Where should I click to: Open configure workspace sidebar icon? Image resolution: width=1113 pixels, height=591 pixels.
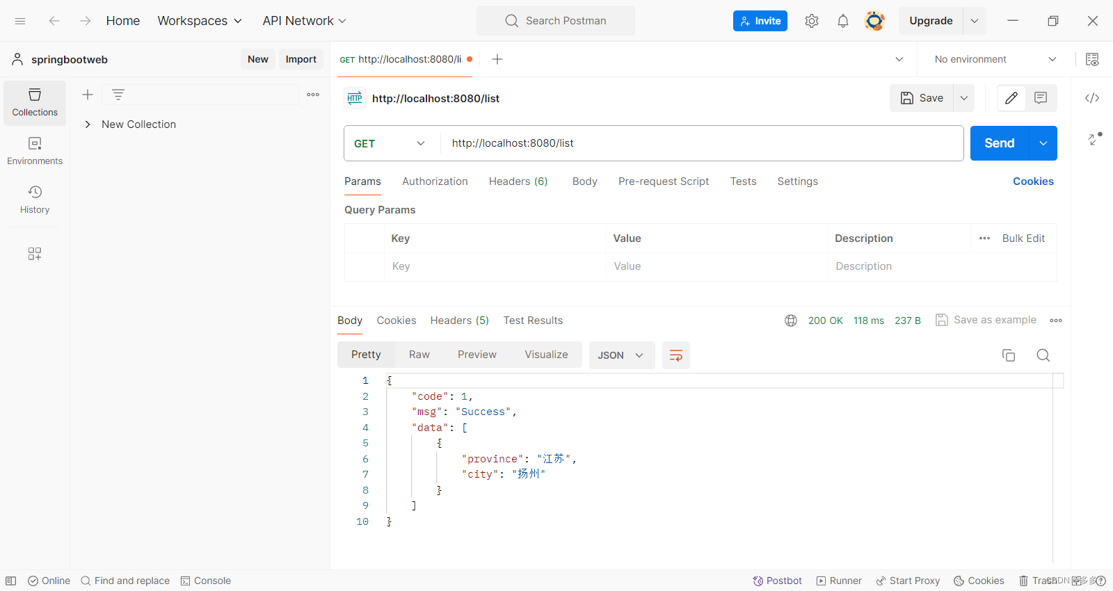pyautogui.click(x=35, y=254)
